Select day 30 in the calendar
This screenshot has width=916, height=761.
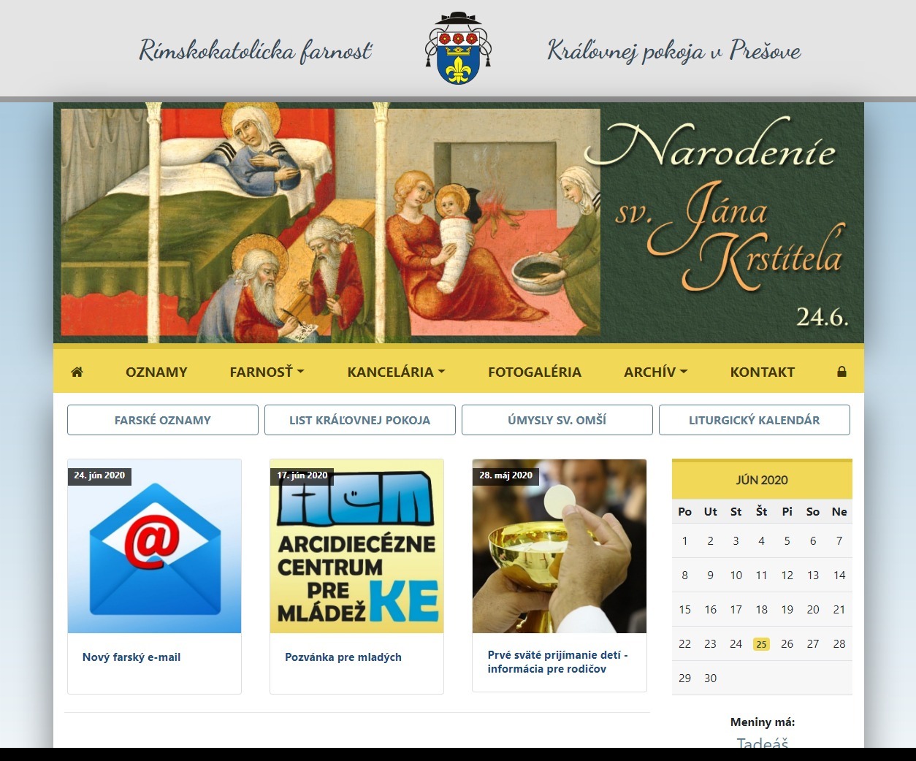click(710, 678)
